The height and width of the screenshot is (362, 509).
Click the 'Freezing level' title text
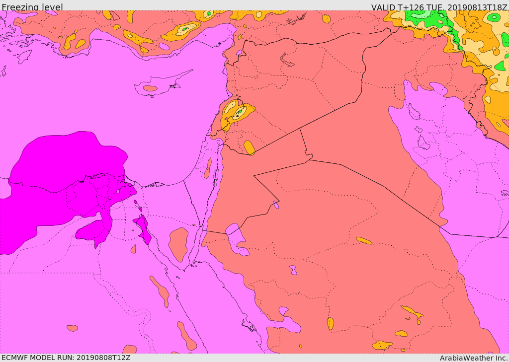[32, 7]
